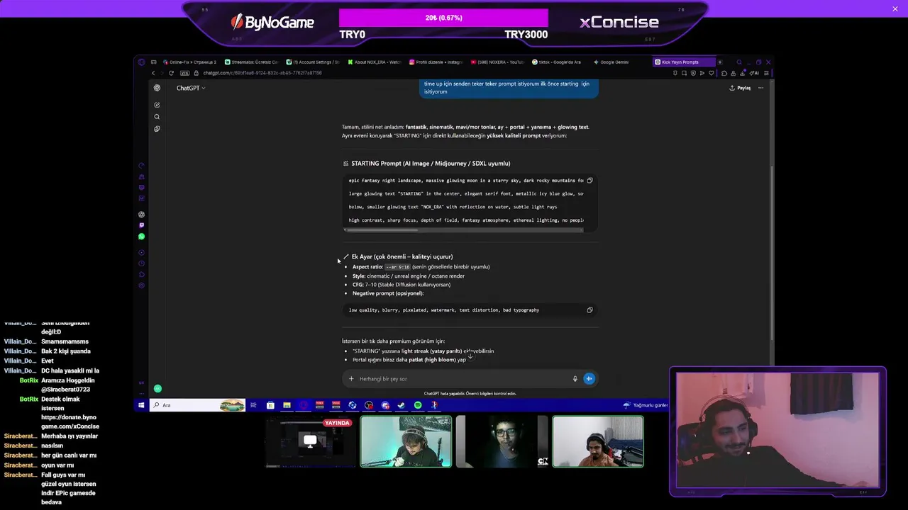908x510 pixels.
Task: Click the donate.bynogame.com link in chat
Action: click(69, 422)
